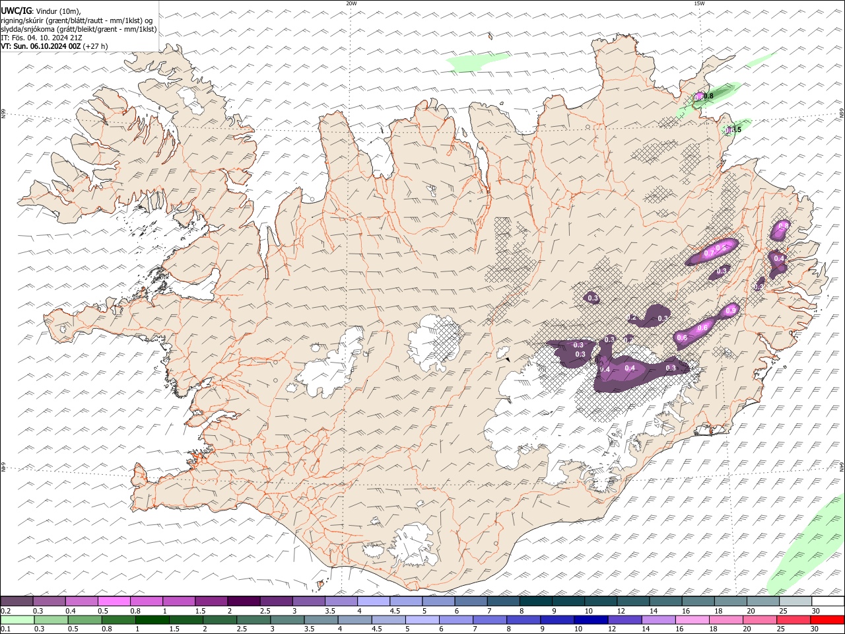Image resolution: width=845 pixels, height=634 pixels.
Task: Click the '15W' longitude label at the top
Action: coord(699,3)
